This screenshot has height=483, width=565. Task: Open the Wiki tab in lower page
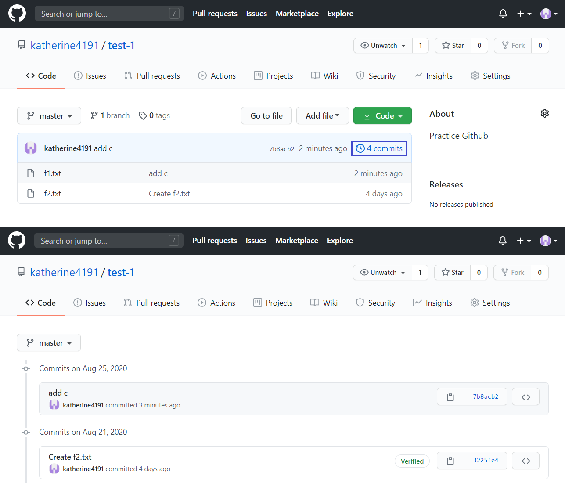tap(324, 303)
